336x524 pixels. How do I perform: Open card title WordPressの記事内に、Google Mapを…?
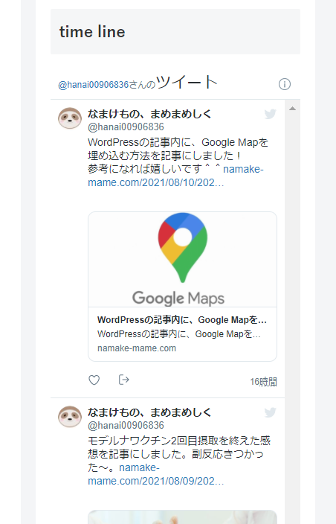point(182,320)
